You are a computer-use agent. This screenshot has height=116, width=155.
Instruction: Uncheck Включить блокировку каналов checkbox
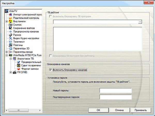51,70
